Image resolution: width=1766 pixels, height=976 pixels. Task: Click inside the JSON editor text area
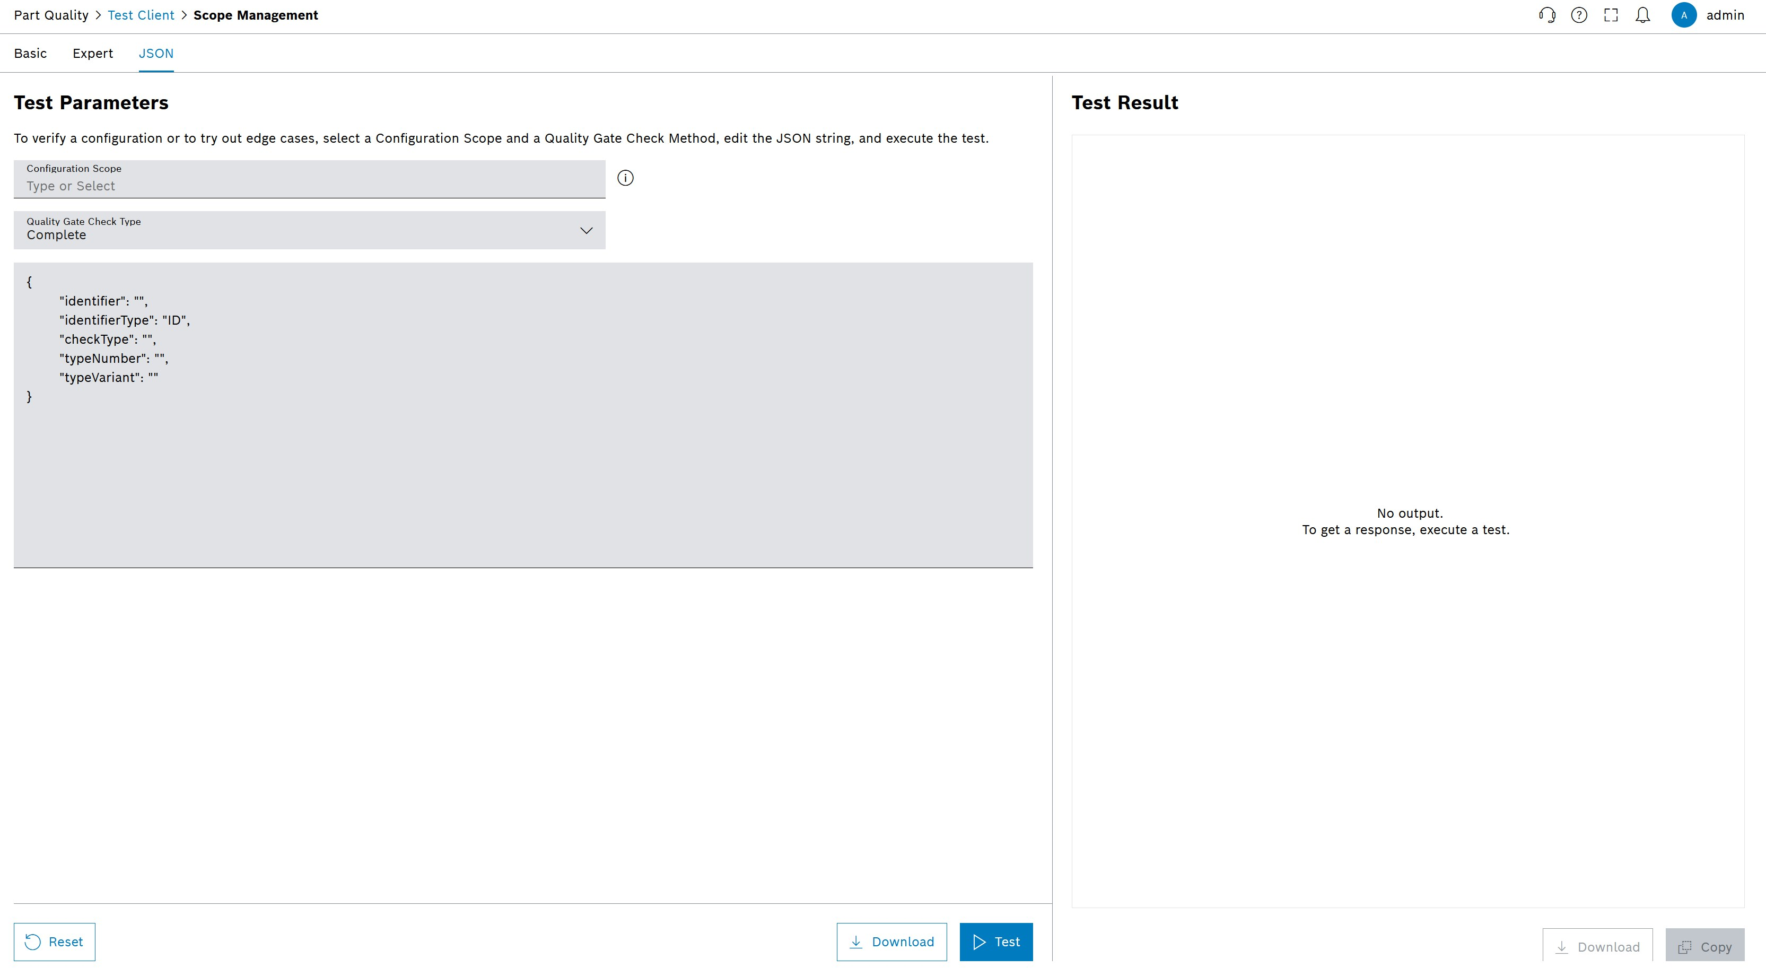(523, 415)
